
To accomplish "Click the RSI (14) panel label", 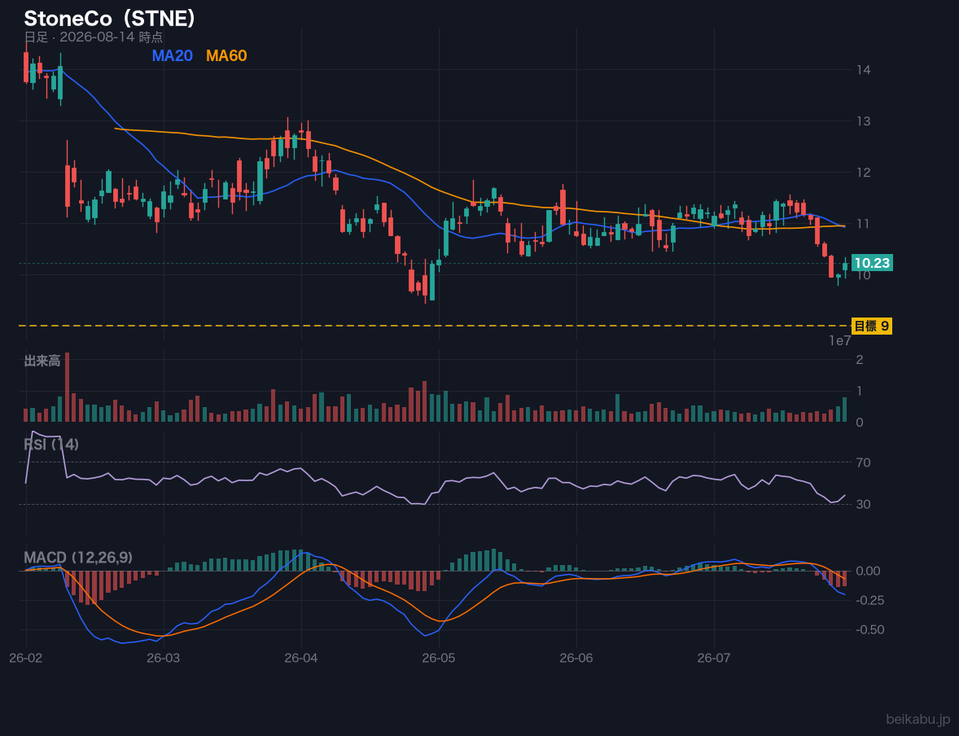I will (x=51, y=445).
